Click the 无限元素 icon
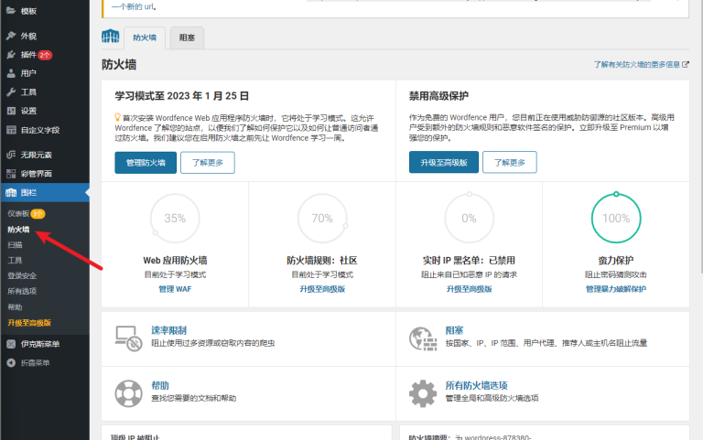Image resolution: width=703 pixels, height=440 pixels. [11, 155]
